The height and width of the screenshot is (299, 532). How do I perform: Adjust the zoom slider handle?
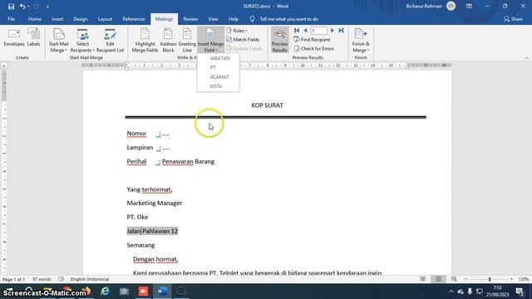tap(490, 279)
